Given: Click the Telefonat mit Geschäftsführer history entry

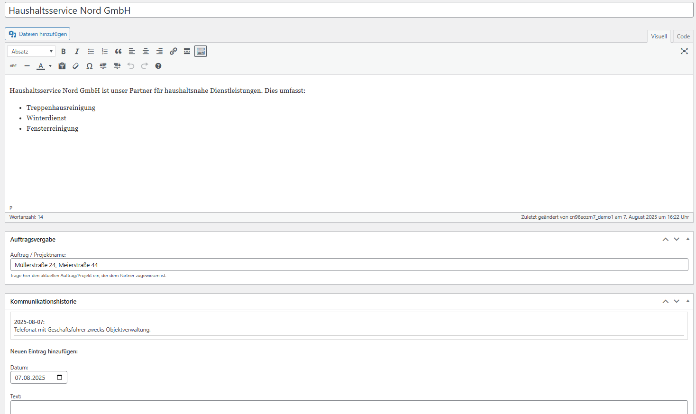Looking at the screenshot, I should pos(82,330).
